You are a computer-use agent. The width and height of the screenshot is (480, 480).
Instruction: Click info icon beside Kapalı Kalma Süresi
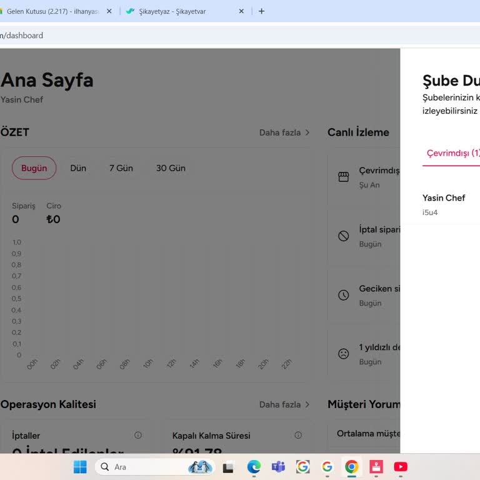click(x=298, y=435)
